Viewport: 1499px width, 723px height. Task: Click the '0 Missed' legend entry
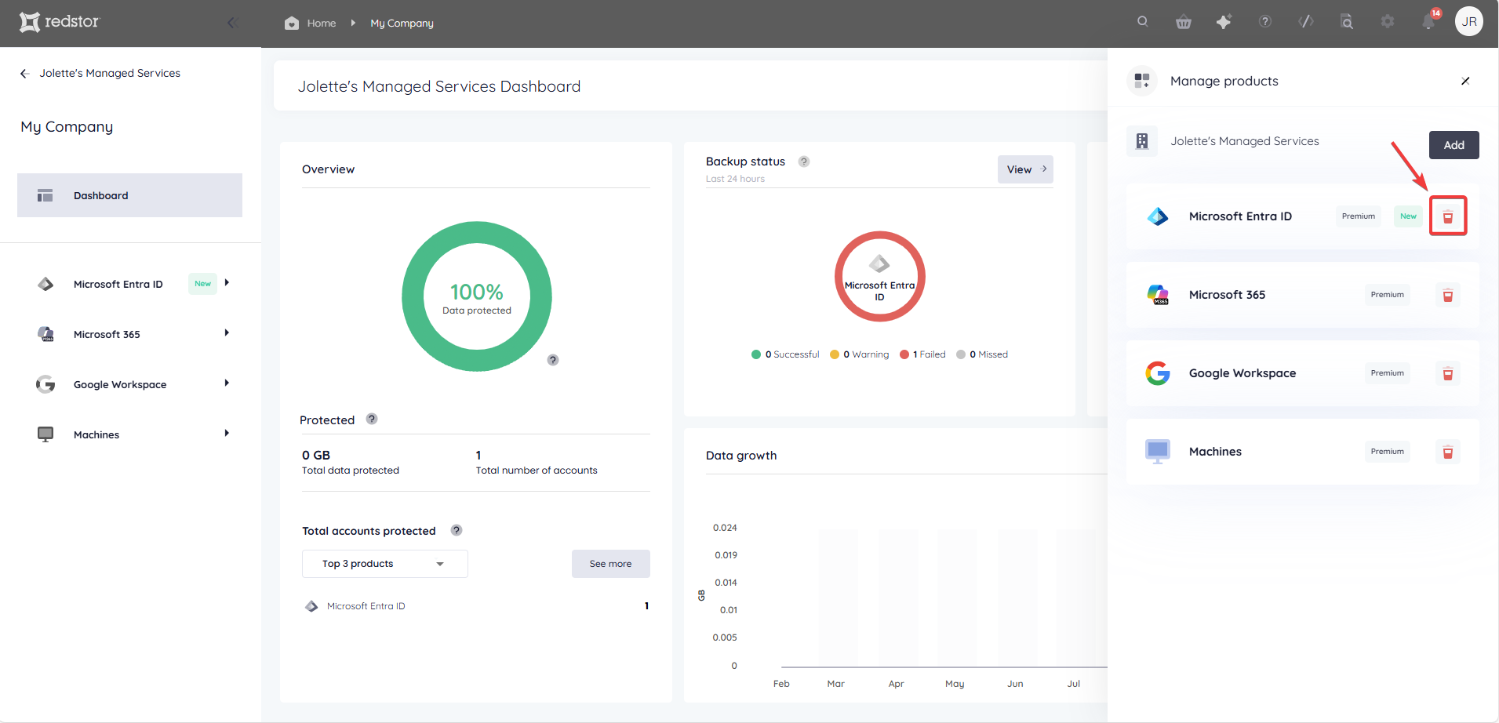(982, 354)
